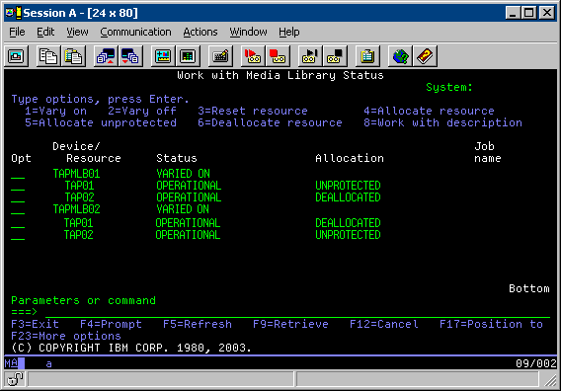
Task: Click the Opt field beside TAPMLB02
Action: click(x=18, y=209)
